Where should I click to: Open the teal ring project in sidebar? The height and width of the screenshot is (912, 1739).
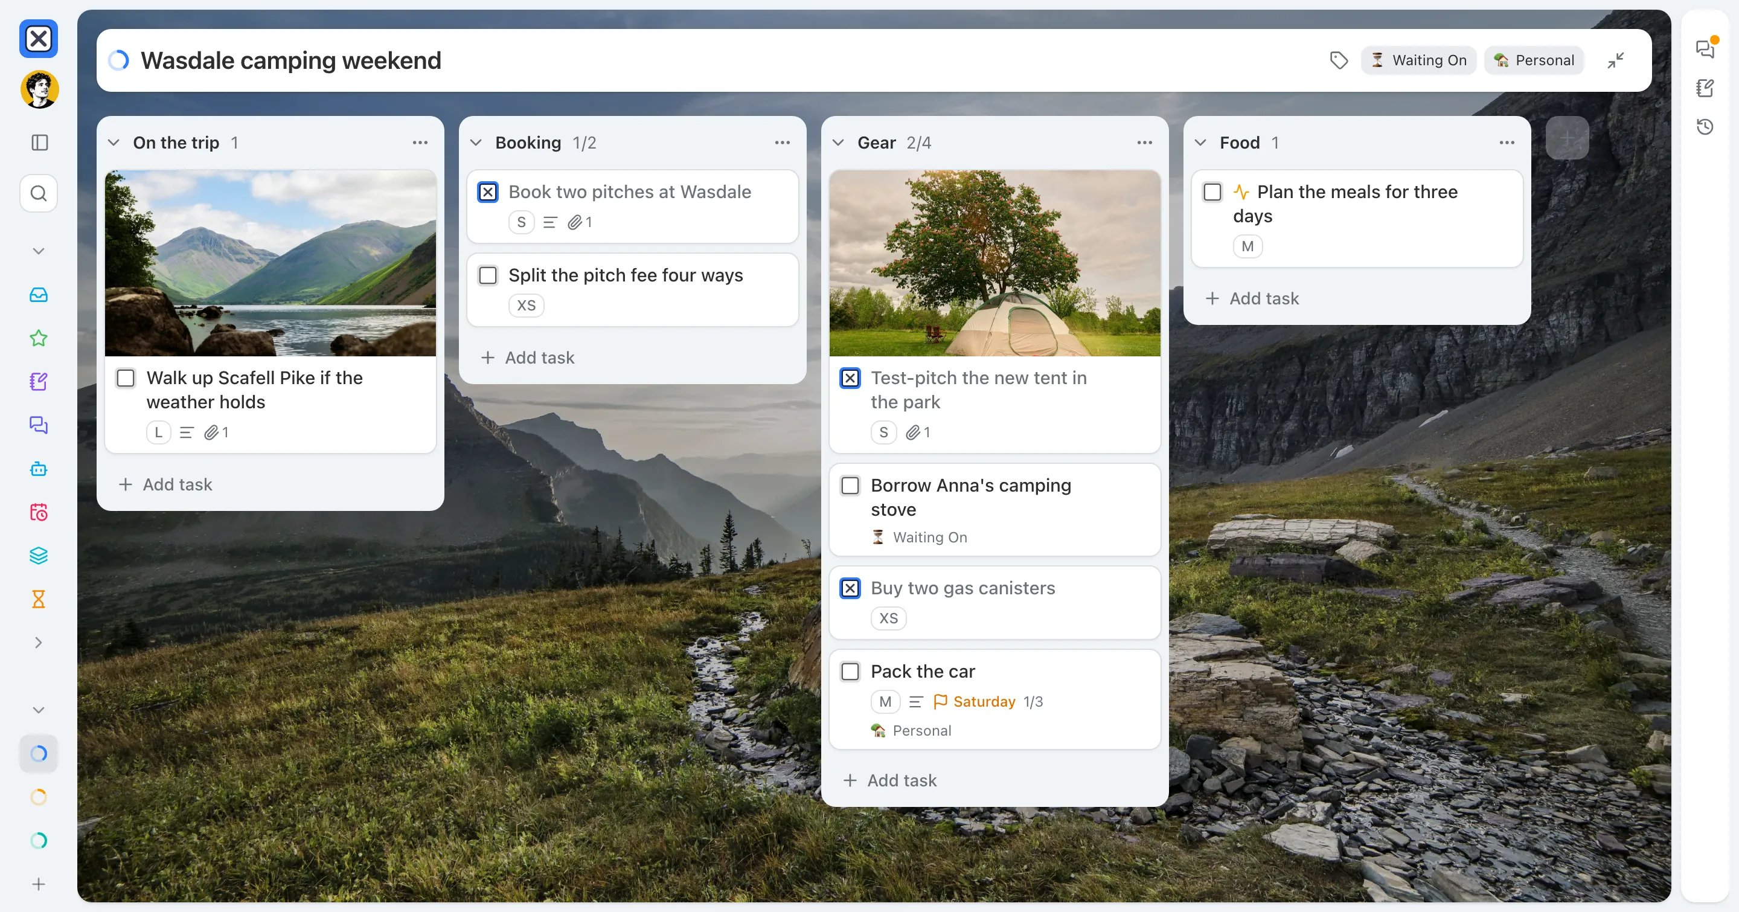tap(39, 841)
